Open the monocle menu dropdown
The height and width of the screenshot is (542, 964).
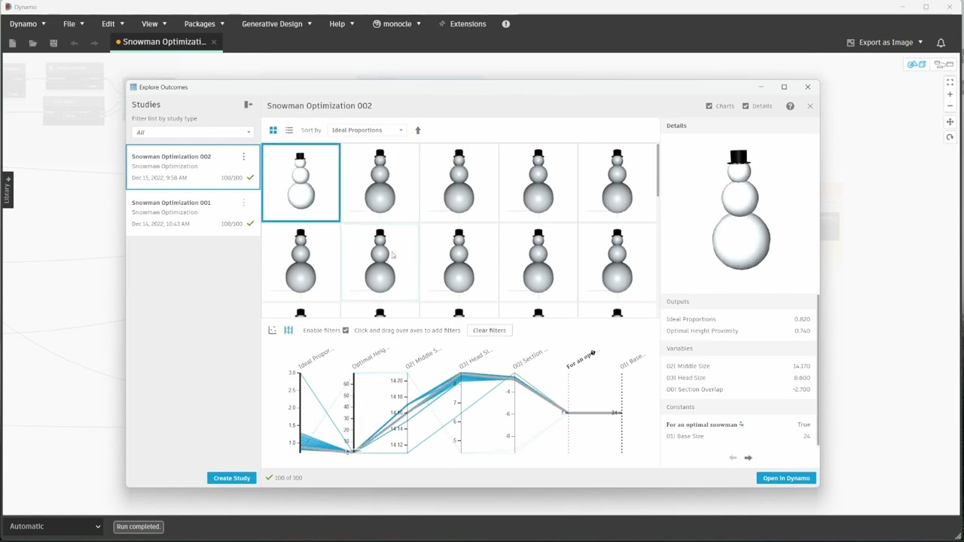[397, 24]
